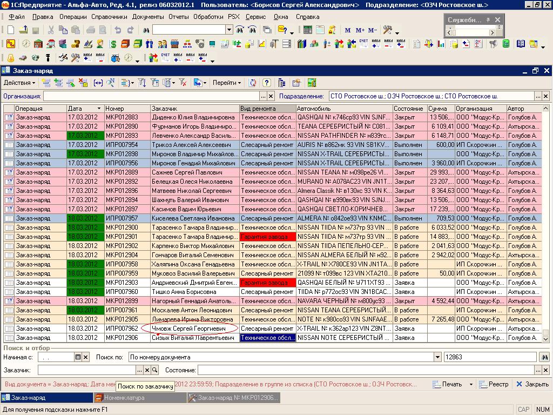
Task: Open the Перейти dropdown menu
Action: pyautogui.click(x=227, y=83)
